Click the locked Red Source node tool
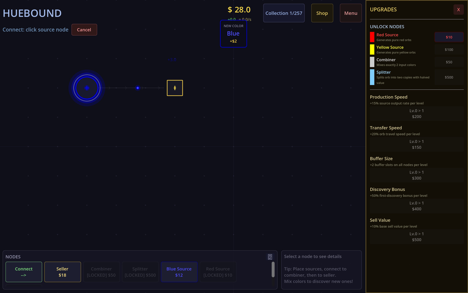Viewport: 468px width, 293px height. tap(218, 272)
